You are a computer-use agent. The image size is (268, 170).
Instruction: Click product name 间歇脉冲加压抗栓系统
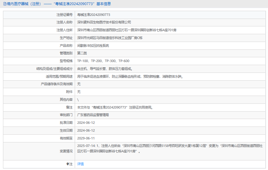point(93,46)
